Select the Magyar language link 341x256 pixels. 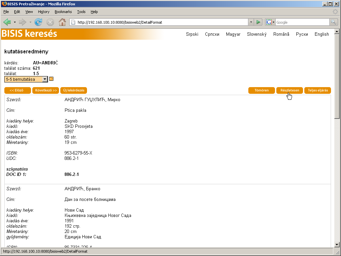click(233, 34)
